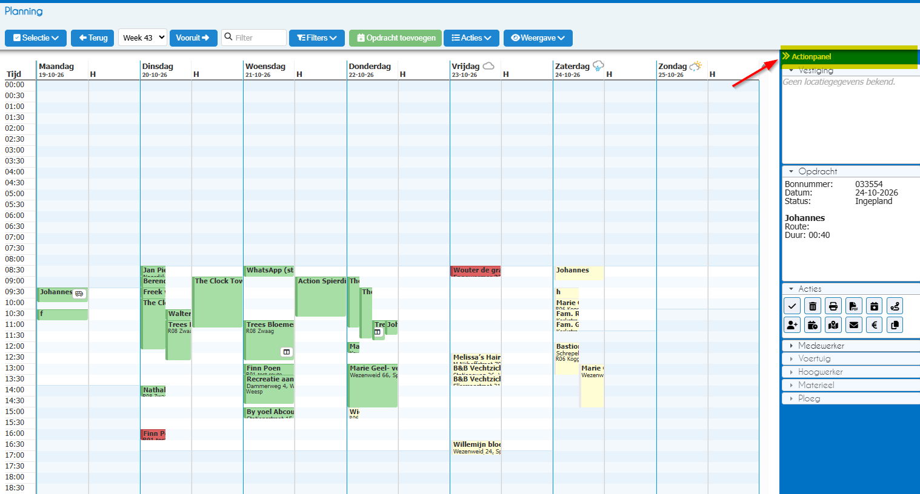Click the Filter text field
Screen dimensions: 920x494
(254, 38)
